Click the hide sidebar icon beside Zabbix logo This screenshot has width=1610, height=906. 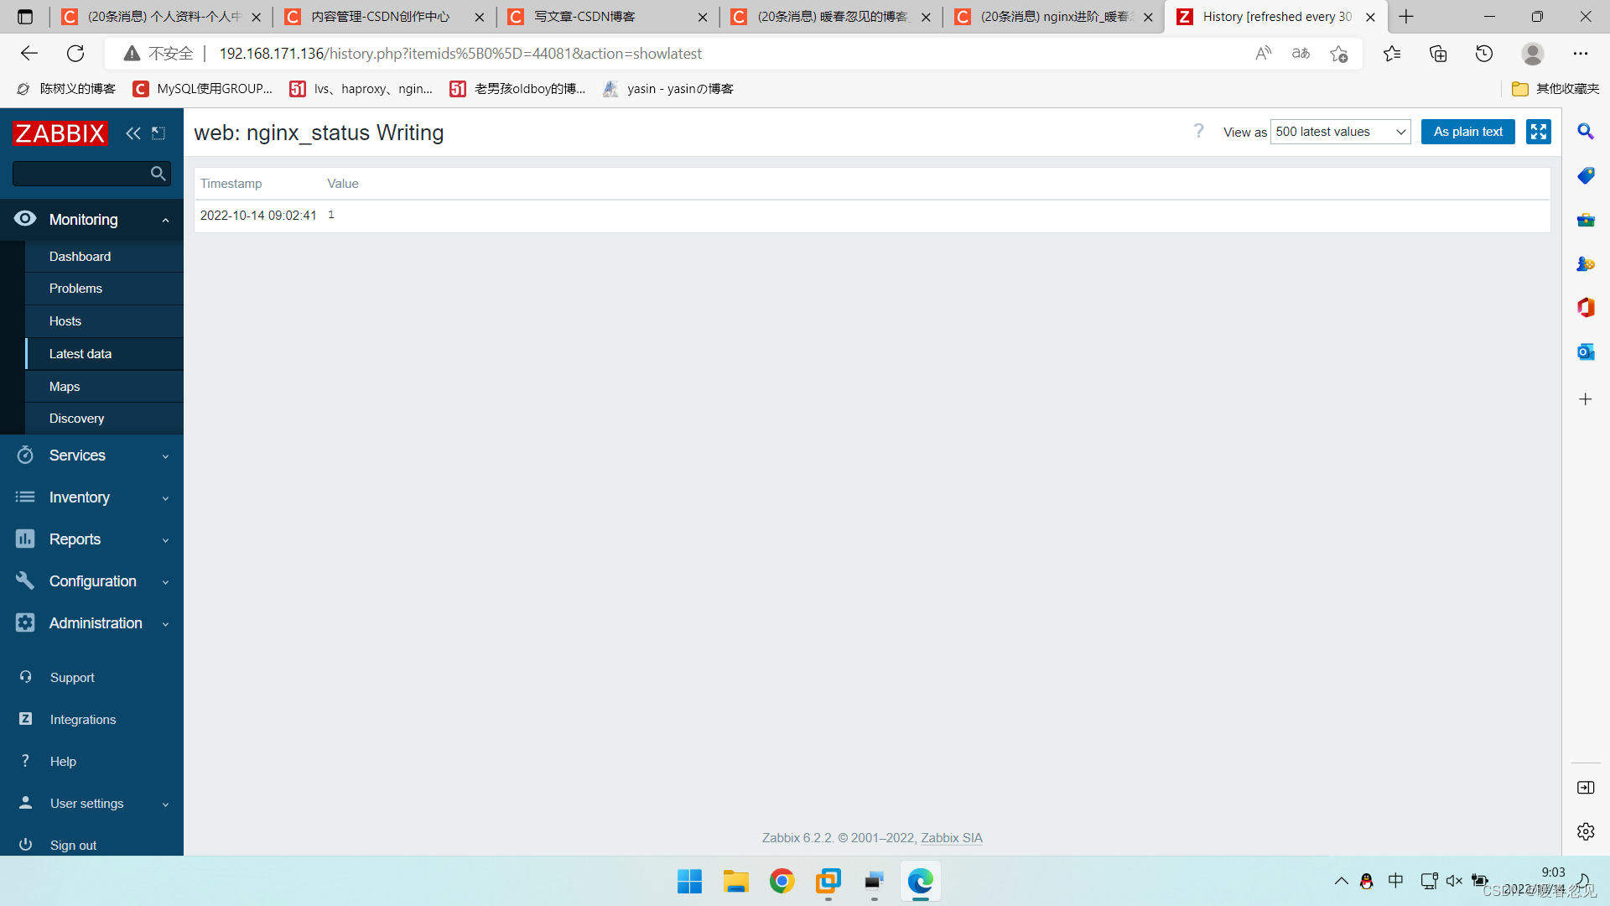158,133
